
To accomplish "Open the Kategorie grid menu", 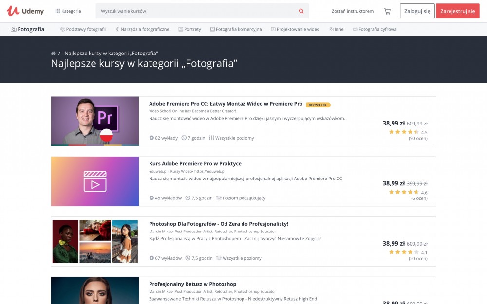I will click(68, 11).
